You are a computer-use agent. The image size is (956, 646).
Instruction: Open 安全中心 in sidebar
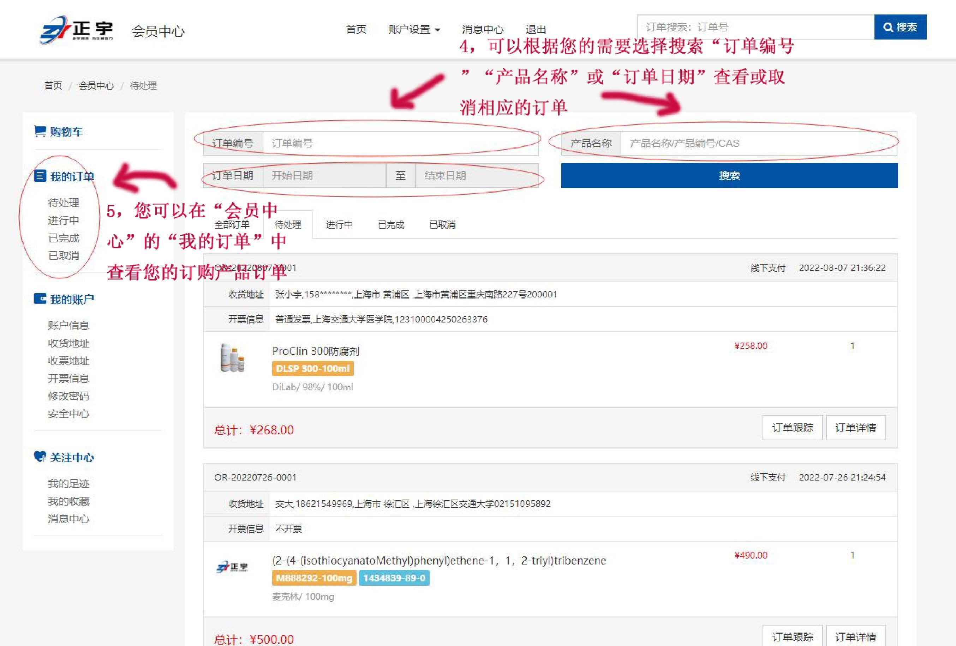[x=68, y=413]
